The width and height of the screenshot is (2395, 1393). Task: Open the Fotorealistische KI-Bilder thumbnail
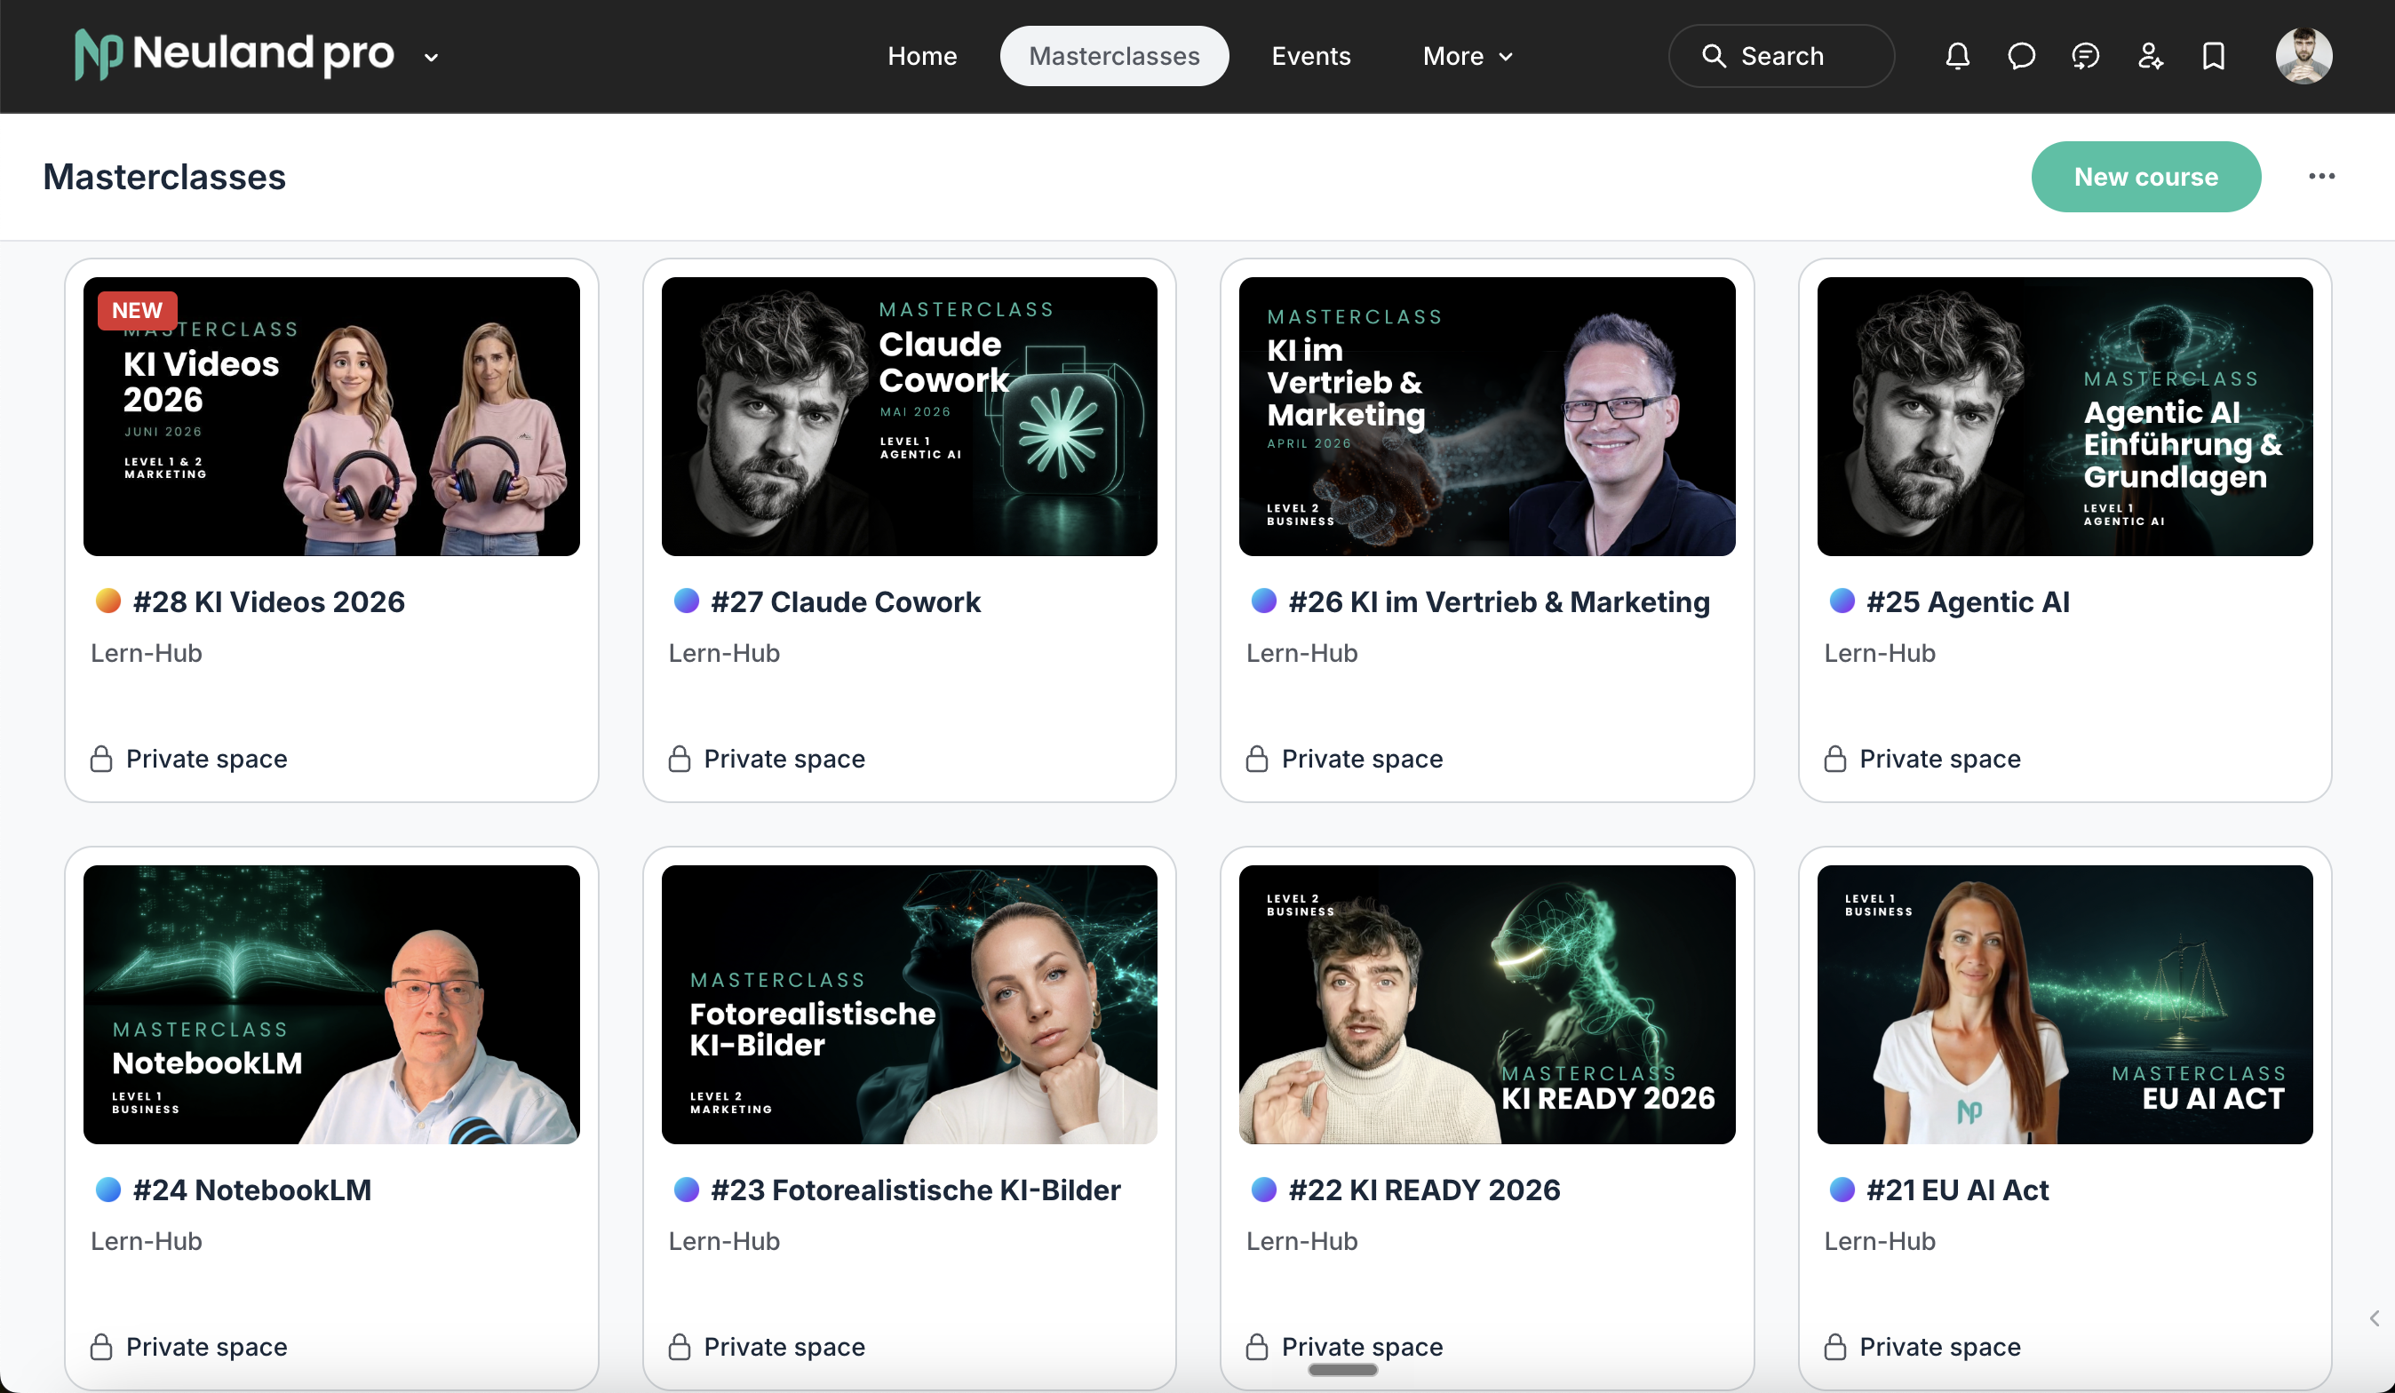(x=910, y=1005)
